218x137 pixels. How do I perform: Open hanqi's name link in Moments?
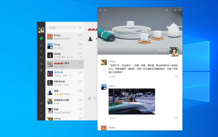(111, 86)
